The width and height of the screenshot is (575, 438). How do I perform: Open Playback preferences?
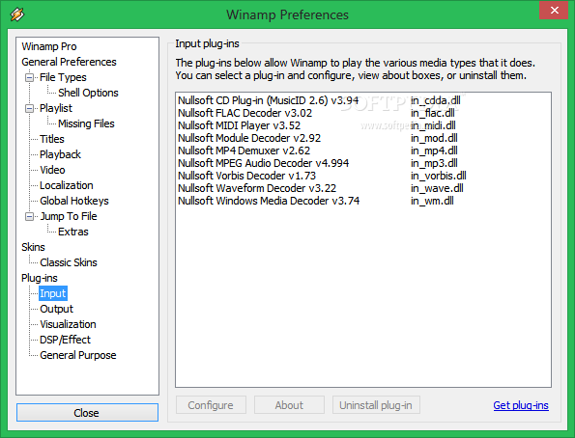(x=60, y=154)
